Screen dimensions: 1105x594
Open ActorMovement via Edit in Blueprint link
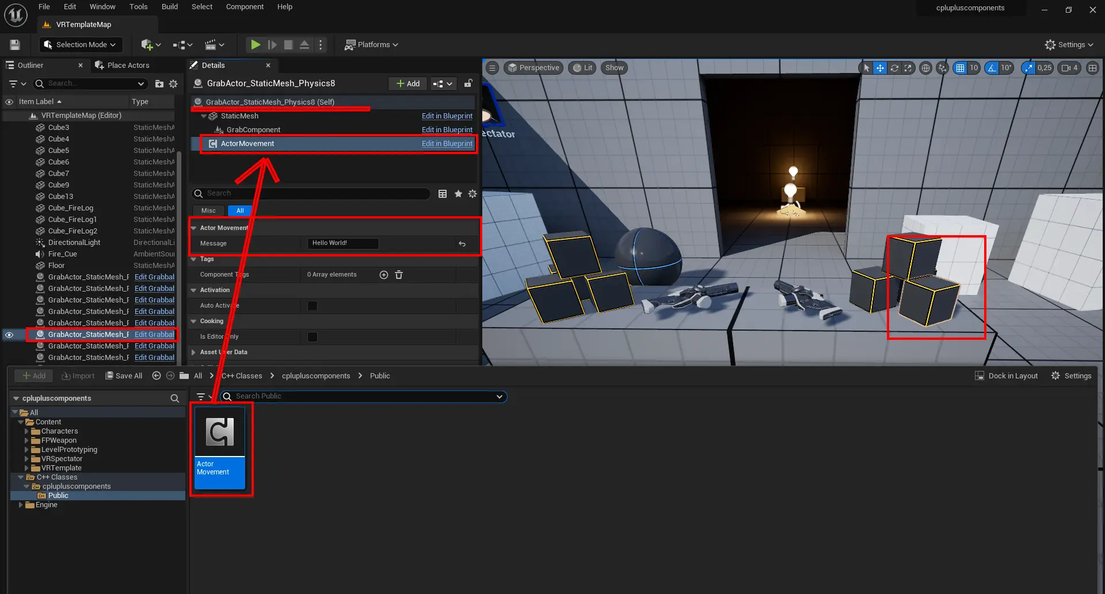tap(447, 143)
